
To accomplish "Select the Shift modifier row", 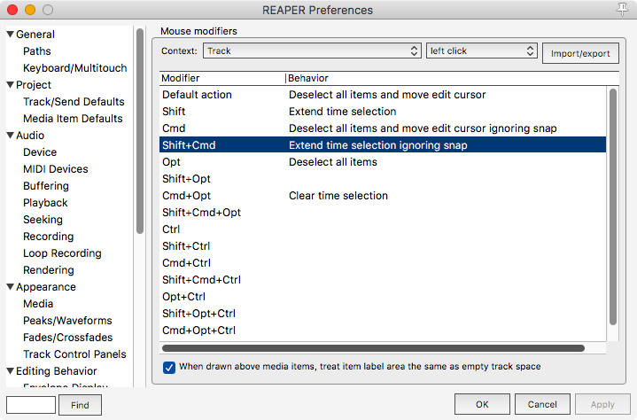I will [x=383, y=112].
